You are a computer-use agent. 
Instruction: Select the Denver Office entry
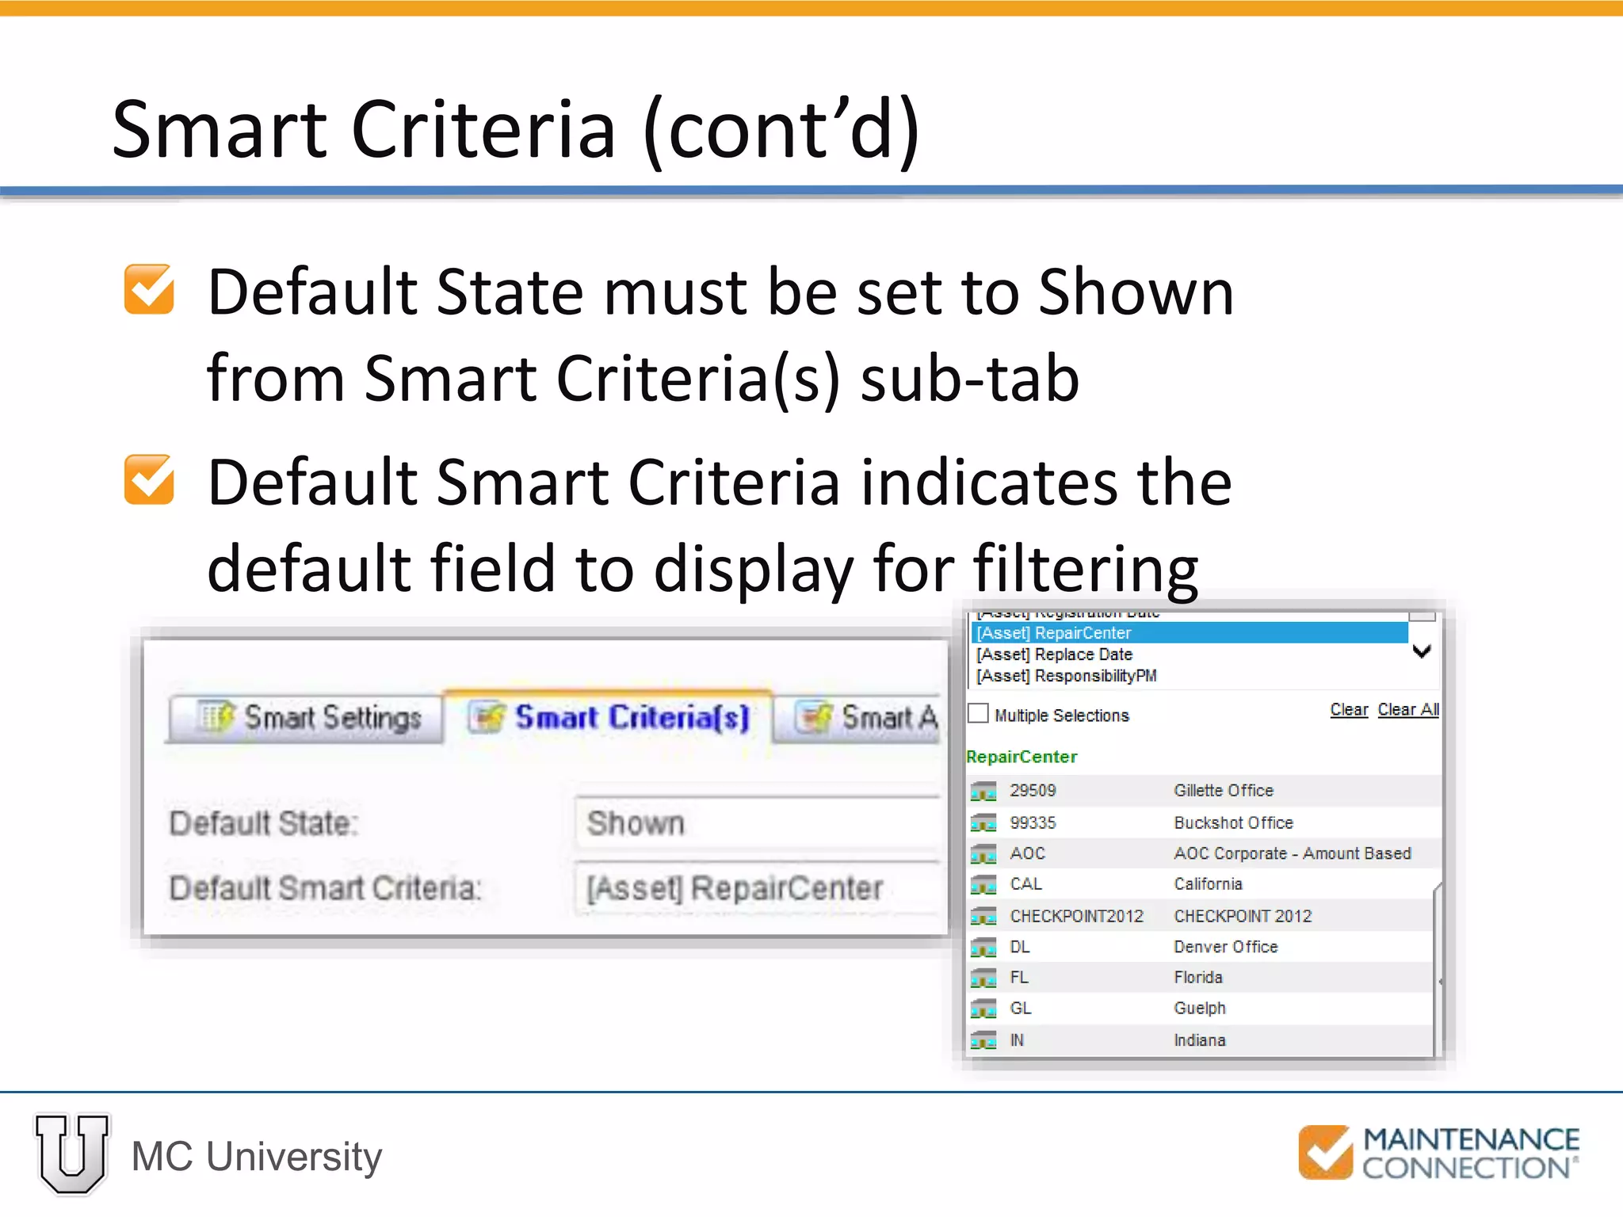tap(1225, 947)
